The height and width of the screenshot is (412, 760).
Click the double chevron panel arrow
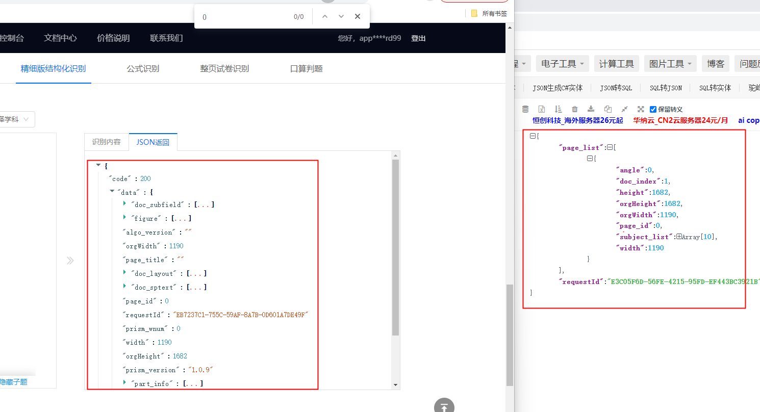coord(70,261)
